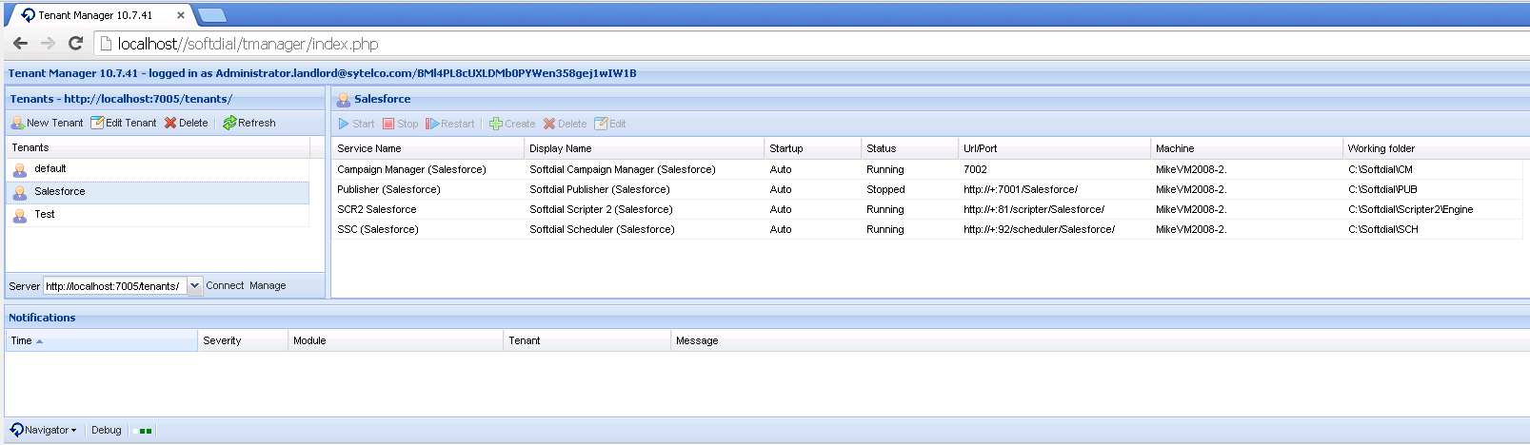Sort by the Service Name column

pos(427,148)
